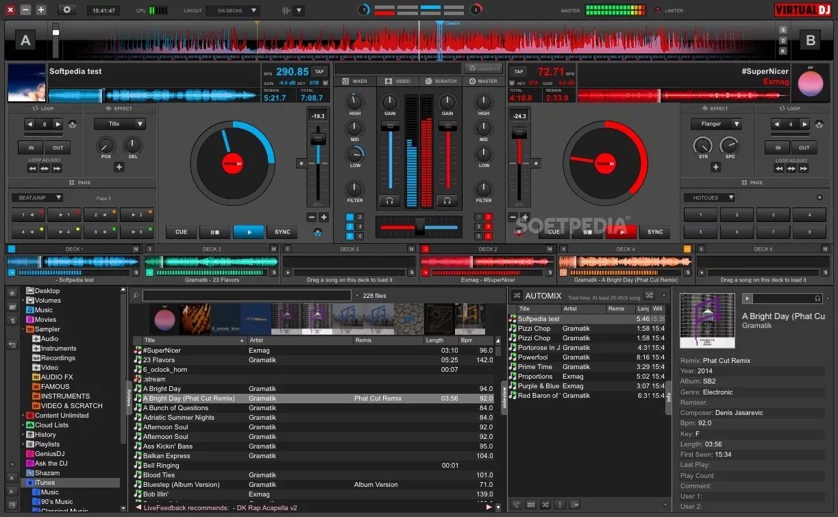Sort the track list by Bpm column
This screenshot has width=838, height=517.
[475, 340]
